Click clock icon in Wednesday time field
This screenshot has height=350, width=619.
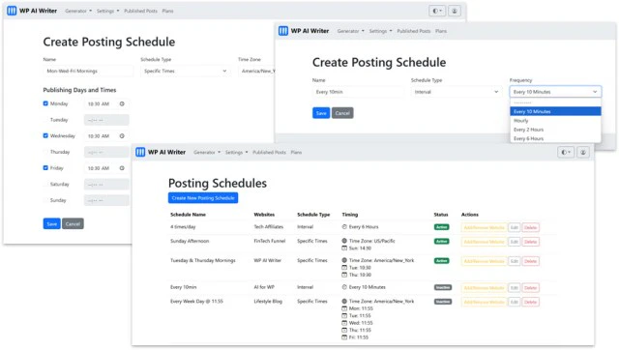click(x=122, y=135)
